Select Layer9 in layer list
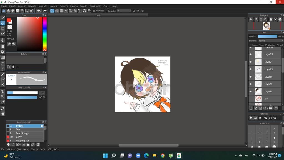Image resolution: width=284 pixels, height=160 pixels. coord(265,84)
